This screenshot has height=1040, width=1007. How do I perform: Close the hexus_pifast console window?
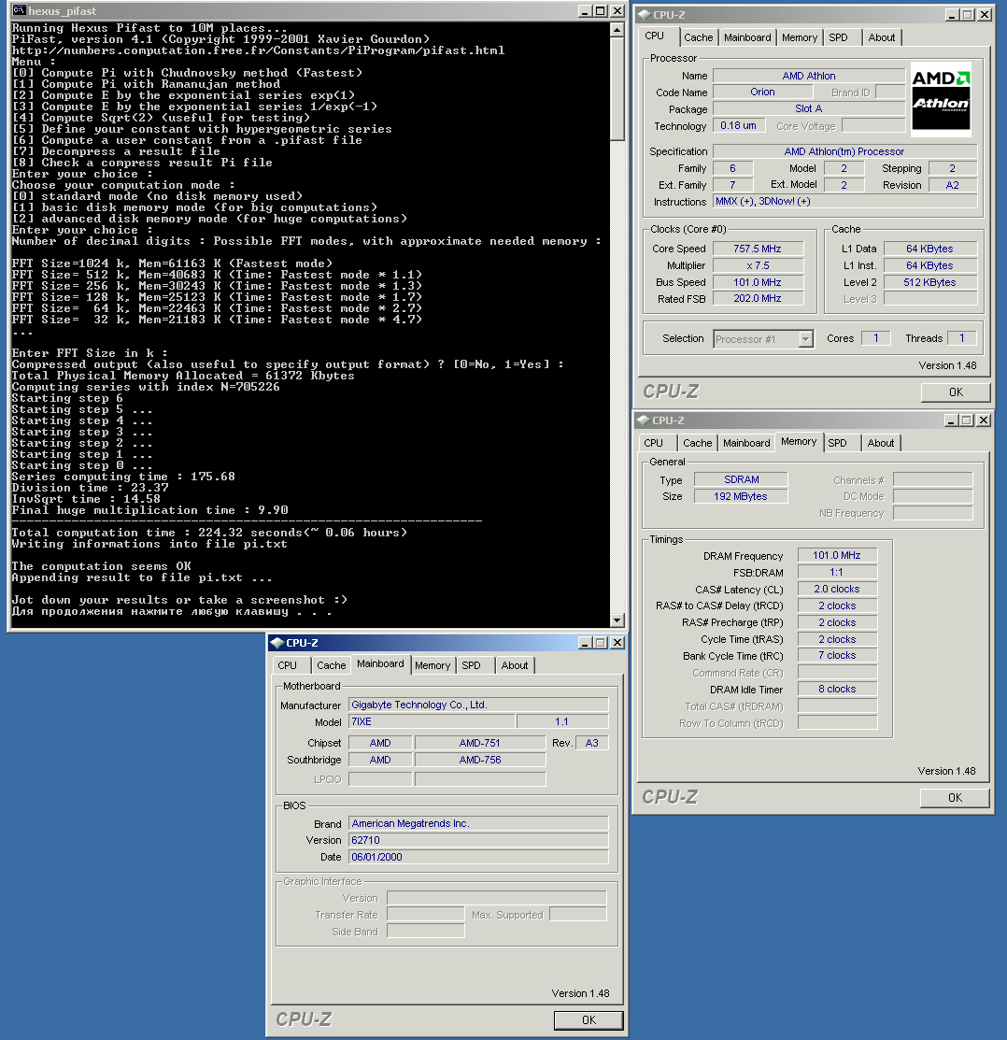(617, 10)
